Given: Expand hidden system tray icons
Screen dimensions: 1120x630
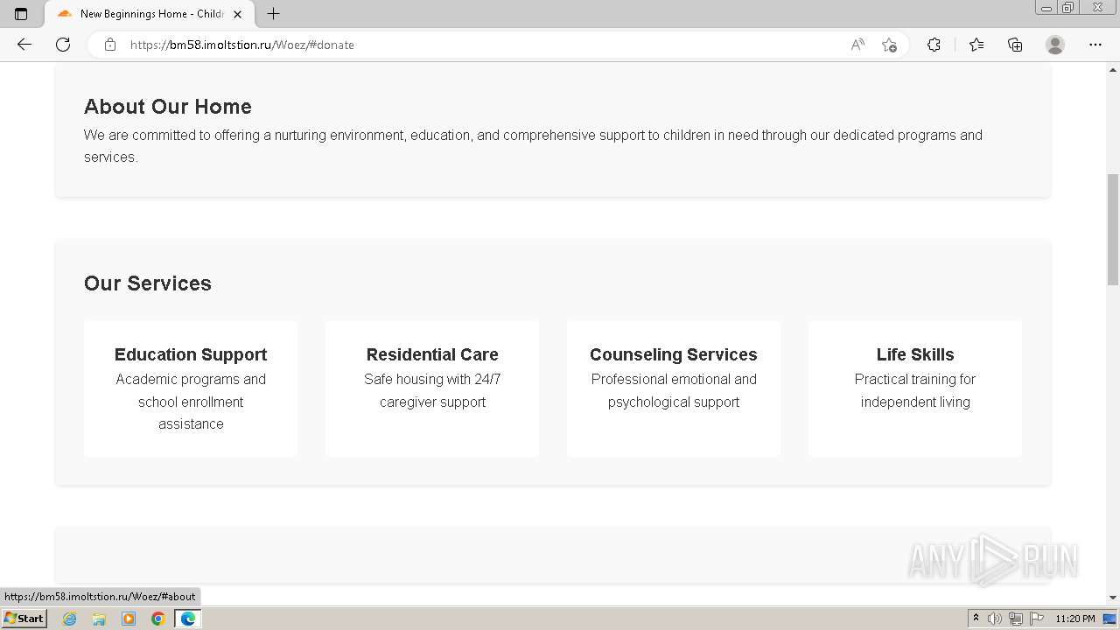Looking at the screenshot, I should coord(976,618).
